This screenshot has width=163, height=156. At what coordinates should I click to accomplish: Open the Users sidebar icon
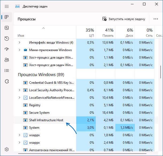7,60
